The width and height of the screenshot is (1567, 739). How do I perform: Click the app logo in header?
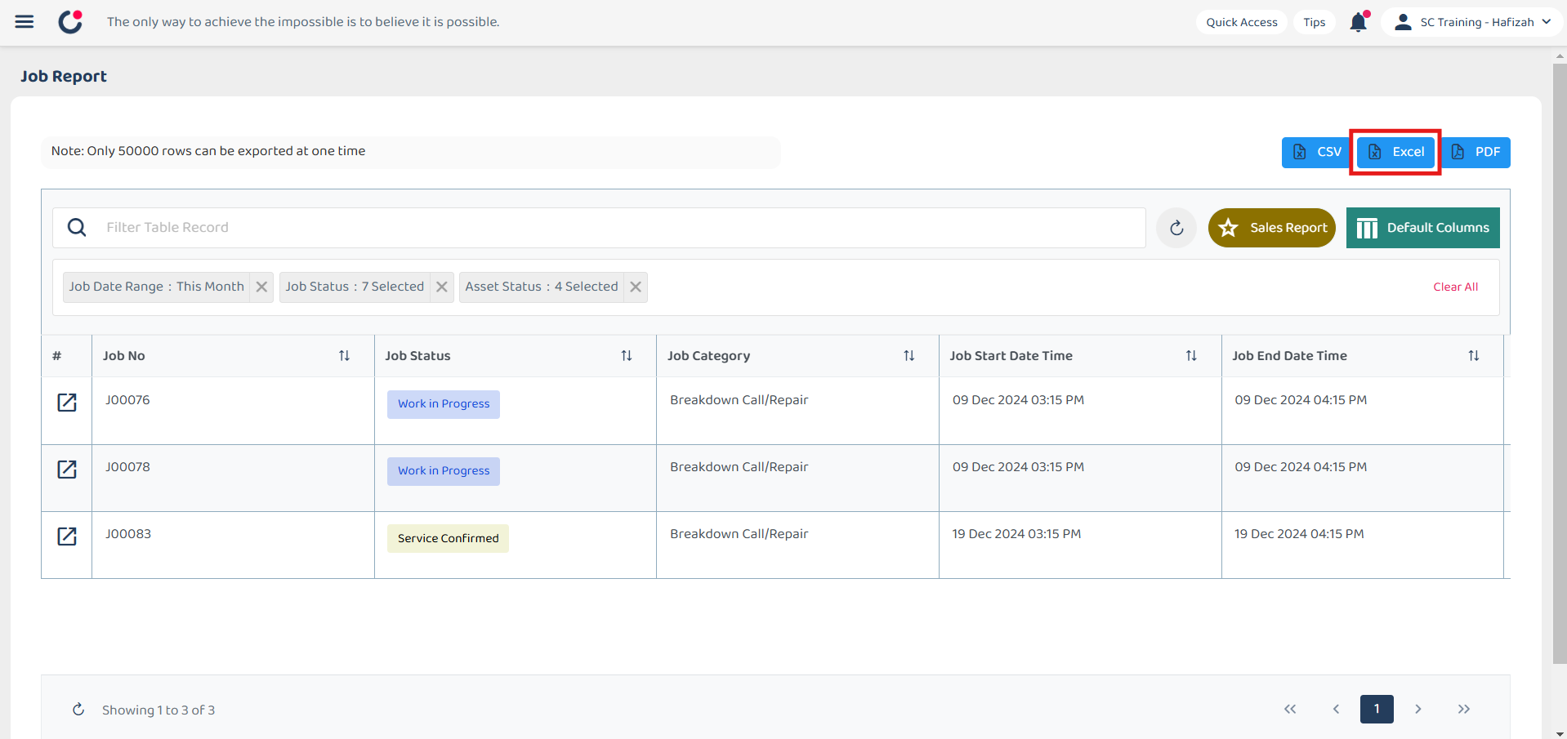point(71,21)
